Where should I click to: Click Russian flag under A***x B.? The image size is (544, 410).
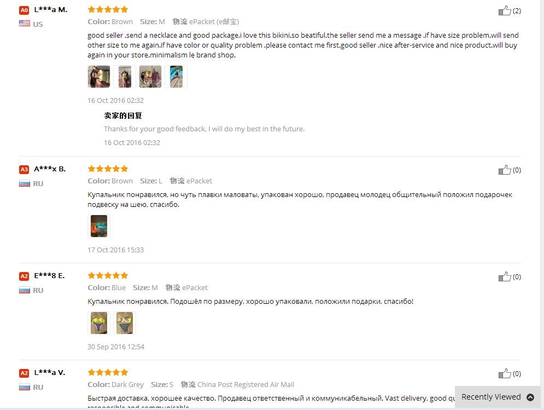pyautogui.click(x=24, y=183)
